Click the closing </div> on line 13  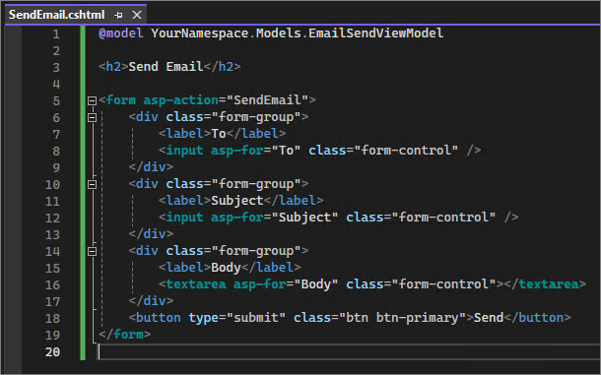coord(151,234)
